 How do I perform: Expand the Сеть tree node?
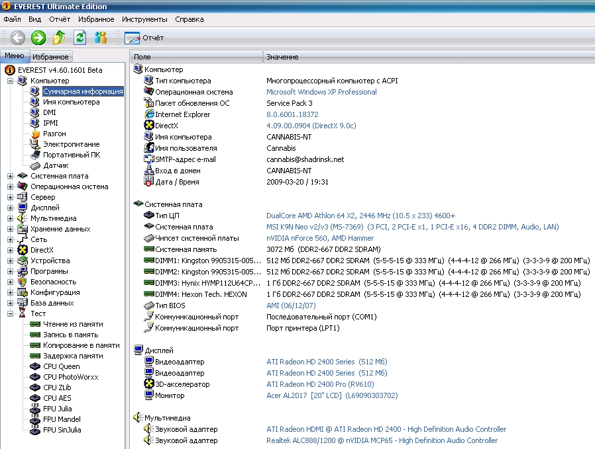pos(11,239)
